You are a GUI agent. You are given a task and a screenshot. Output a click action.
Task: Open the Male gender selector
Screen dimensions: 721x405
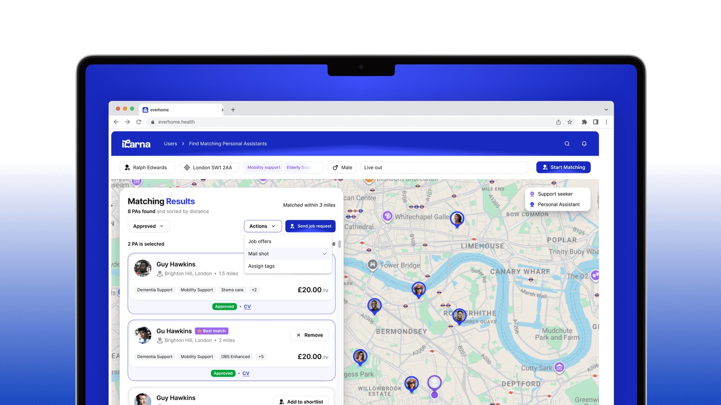coord(342,167)
